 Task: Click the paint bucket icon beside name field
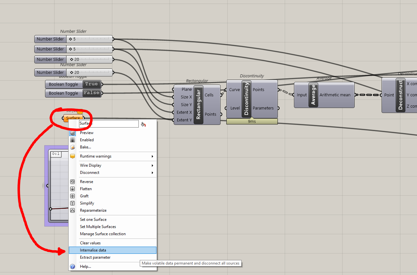point(143,124)
